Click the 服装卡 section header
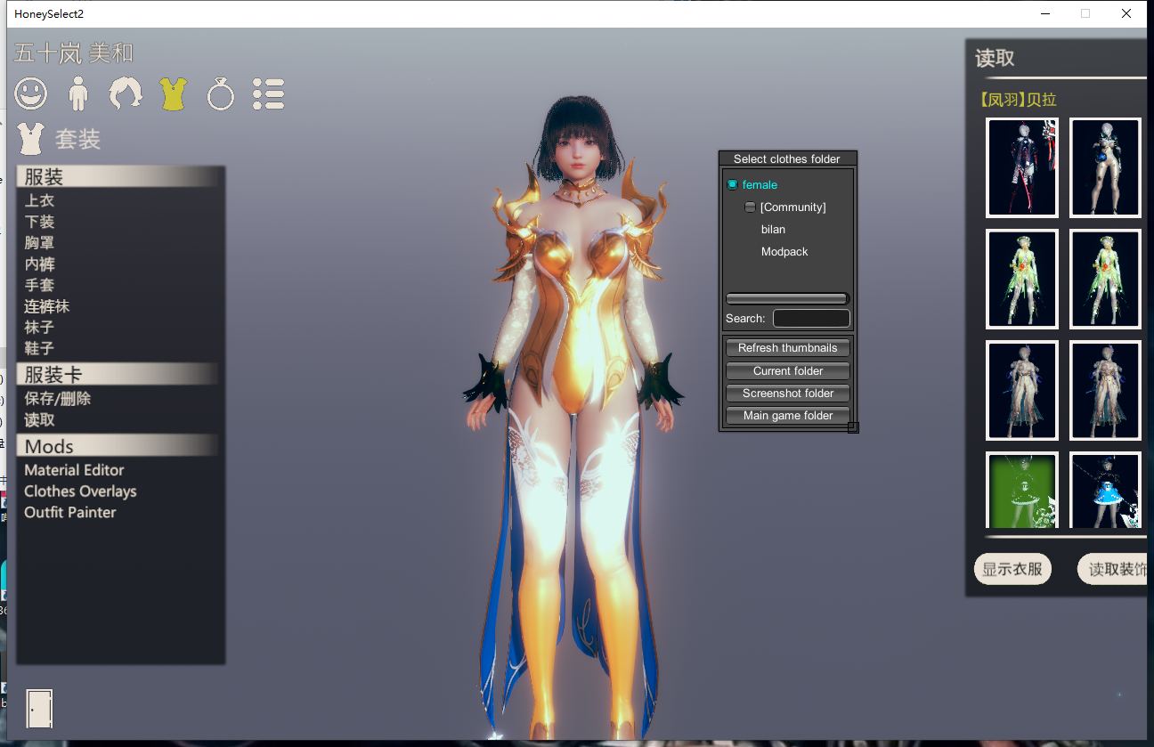Screen dimensions: 1154x747 [118, 374]
